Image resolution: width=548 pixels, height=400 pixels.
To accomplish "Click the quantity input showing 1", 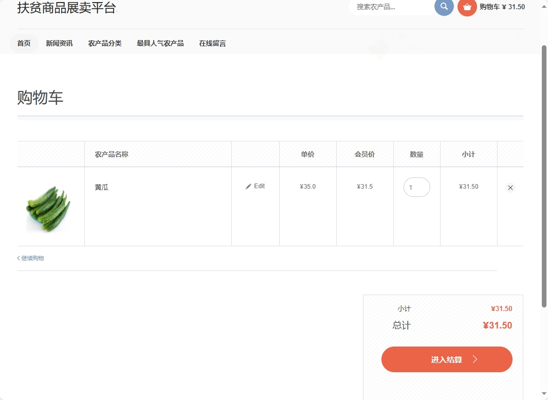I will pos(416,187).
